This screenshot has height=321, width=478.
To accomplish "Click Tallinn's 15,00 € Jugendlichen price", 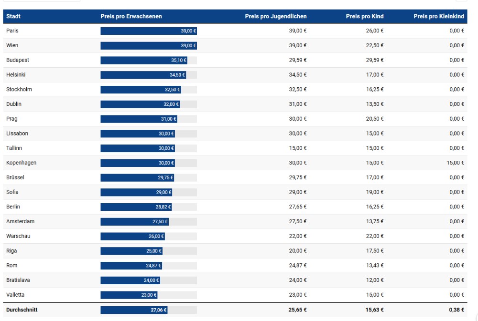I will coord(298,148).
